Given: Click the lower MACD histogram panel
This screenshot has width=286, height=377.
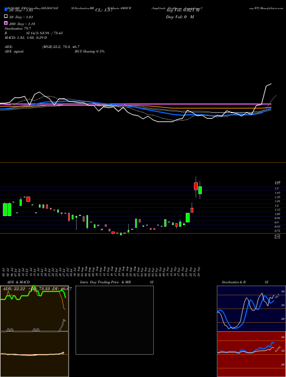Looking at the screenshot, I should (34, 354).
